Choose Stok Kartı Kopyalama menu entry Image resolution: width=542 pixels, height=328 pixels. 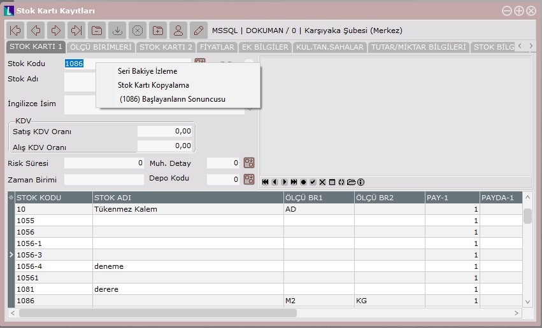[153, 85]
